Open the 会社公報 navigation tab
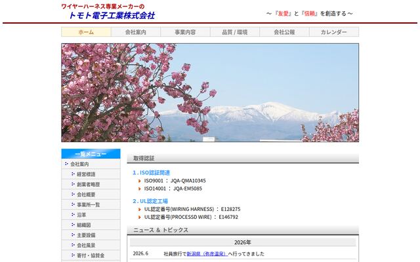420x262 pixels. point(284,32)
